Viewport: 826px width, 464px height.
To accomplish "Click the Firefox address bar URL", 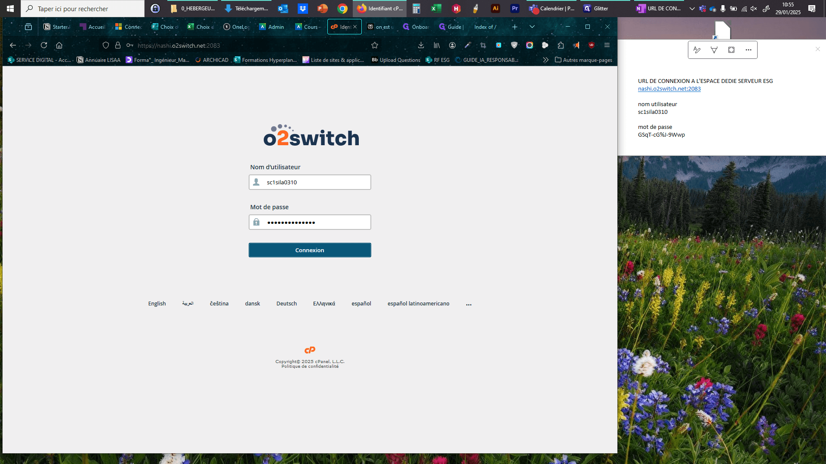I will click(x=179, y=46).
